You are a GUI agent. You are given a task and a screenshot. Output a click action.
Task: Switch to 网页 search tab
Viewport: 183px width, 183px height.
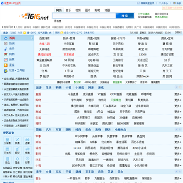click(58, 10)
